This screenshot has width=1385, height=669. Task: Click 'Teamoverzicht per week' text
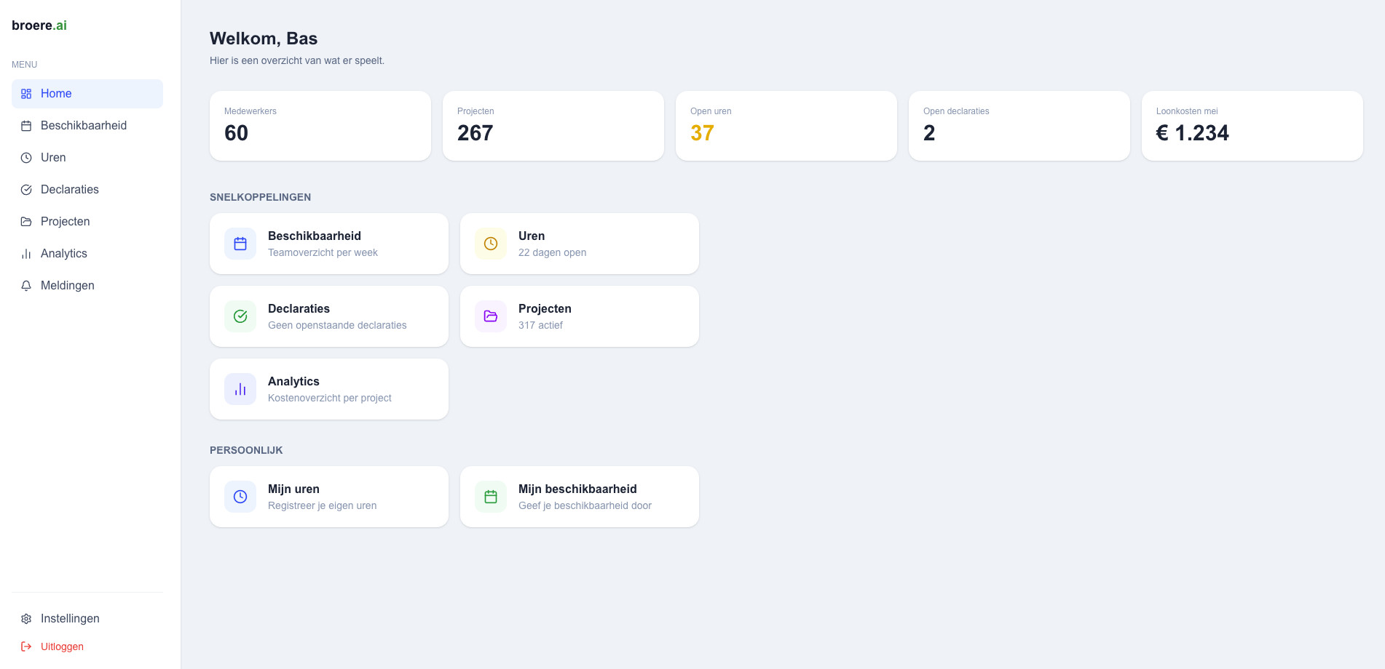pos(323,252)
